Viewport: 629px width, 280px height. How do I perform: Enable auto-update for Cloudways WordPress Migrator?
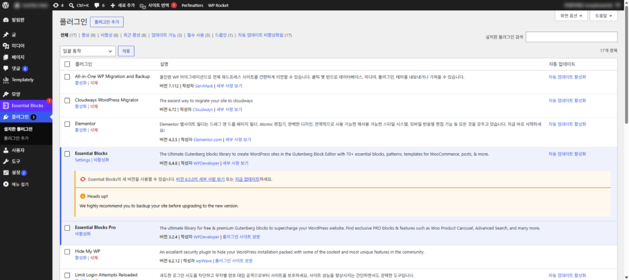coord(567,100)
